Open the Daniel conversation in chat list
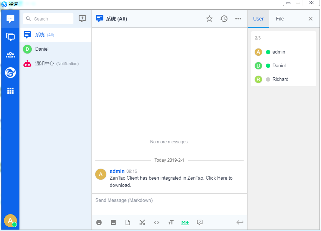Viewport: 321px width, 231px height. tap(55, 49)
